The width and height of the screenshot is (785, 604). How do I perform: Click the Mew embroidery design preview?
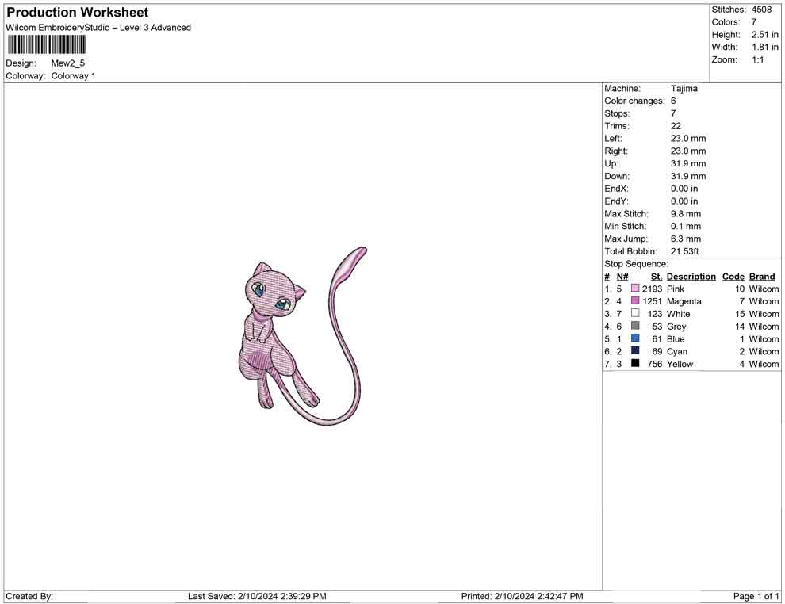click(x=302, y=336)
